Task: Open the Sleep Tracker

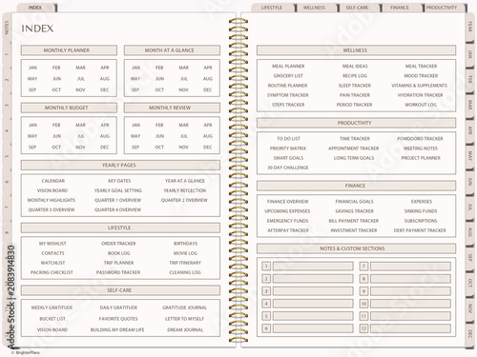Action: 355,86
